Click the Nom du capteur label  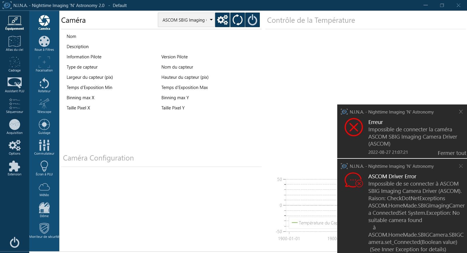(x=177, y=67)
